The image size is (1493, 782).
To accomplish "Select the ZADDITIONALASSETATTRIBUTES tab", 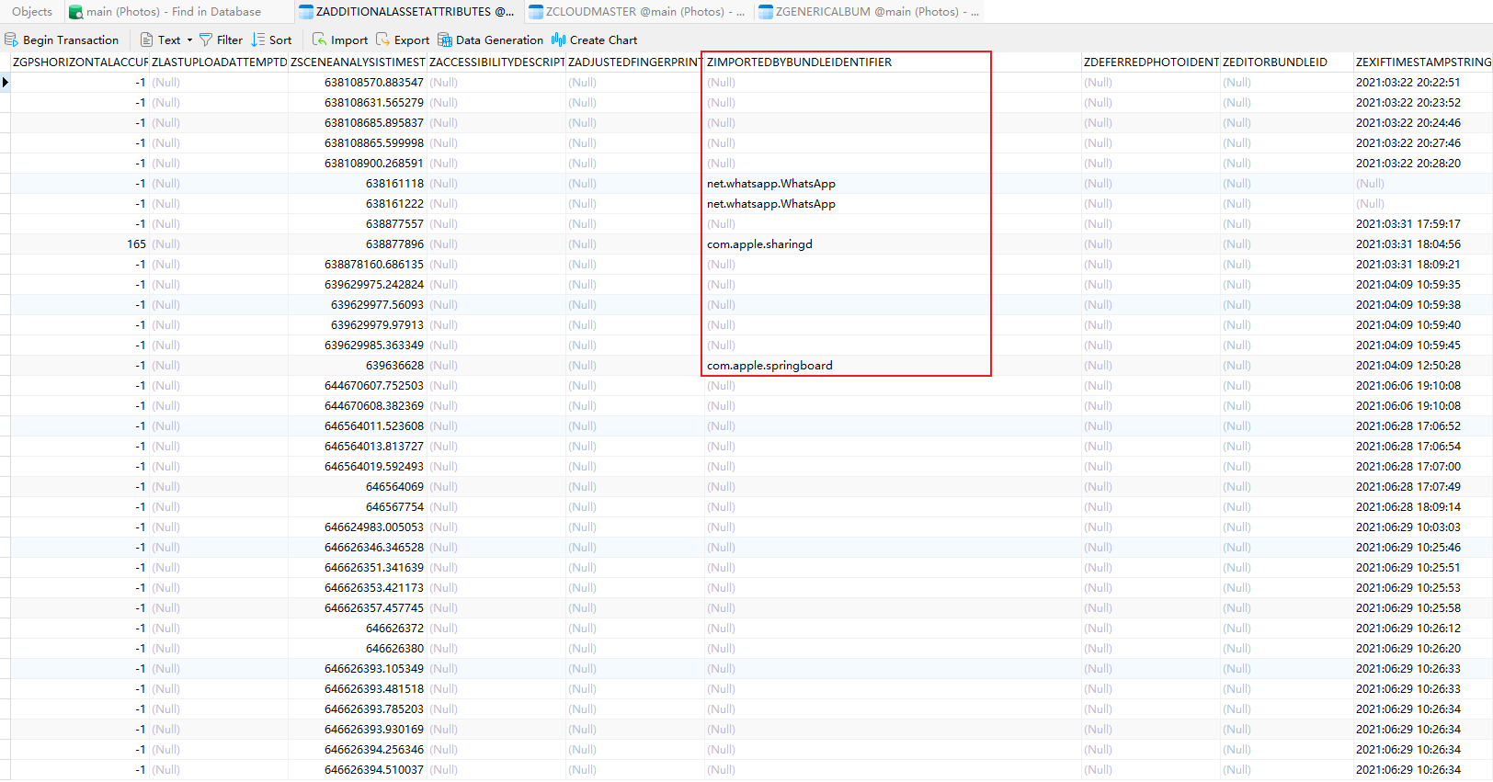I will [407, 12].
